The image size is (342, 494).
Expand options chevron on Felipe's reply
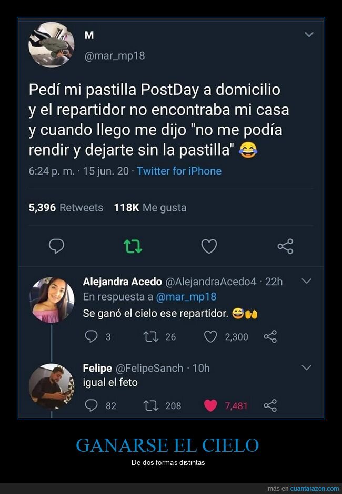[x=307, y=367]
